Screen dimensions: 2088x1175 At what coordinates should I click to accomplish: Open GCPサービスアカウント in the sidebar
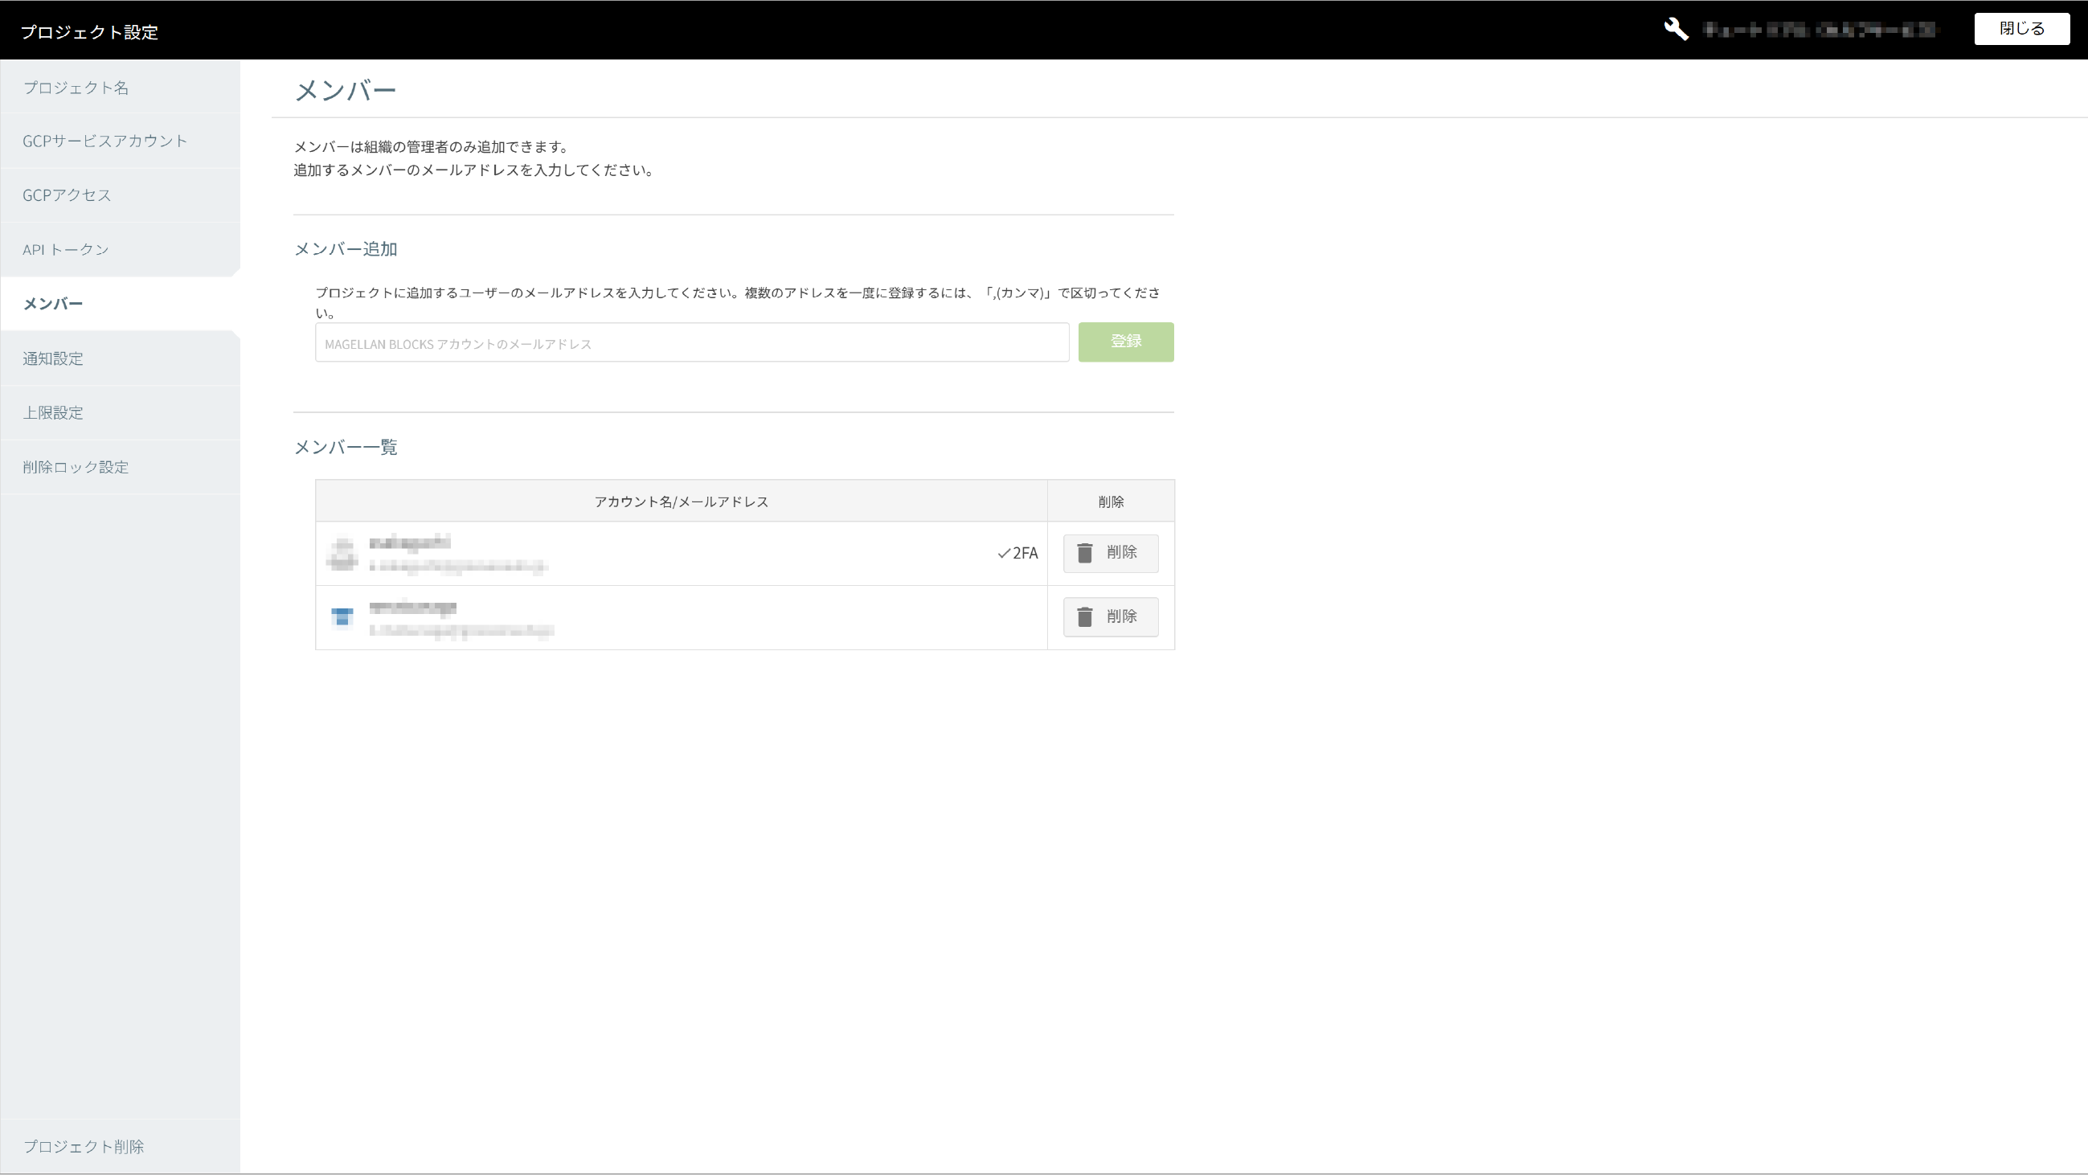(120, 141)
